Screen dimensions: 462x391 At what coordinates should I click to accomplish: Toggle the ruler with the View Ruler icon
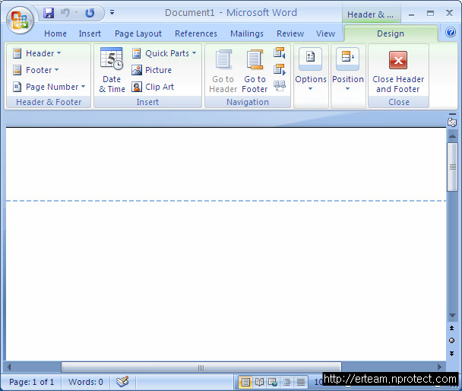(x=452, y=122)
